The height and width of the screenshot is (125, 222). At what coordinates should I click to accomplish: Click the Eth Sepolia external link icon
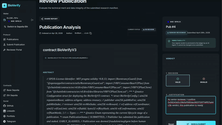pos(4,95)
